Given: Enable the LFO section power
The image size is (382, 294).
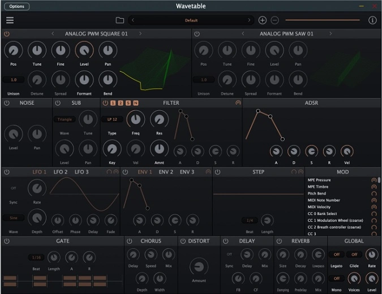Looking at the screenshot, I should coord(7,172).
